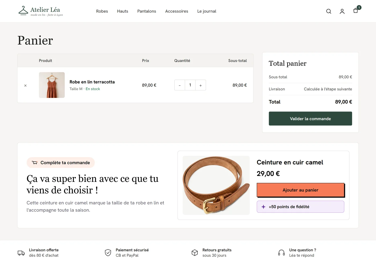Click Calculée à l'étape suivante text
The image size is (376, 265).
[x=328, y=89]
